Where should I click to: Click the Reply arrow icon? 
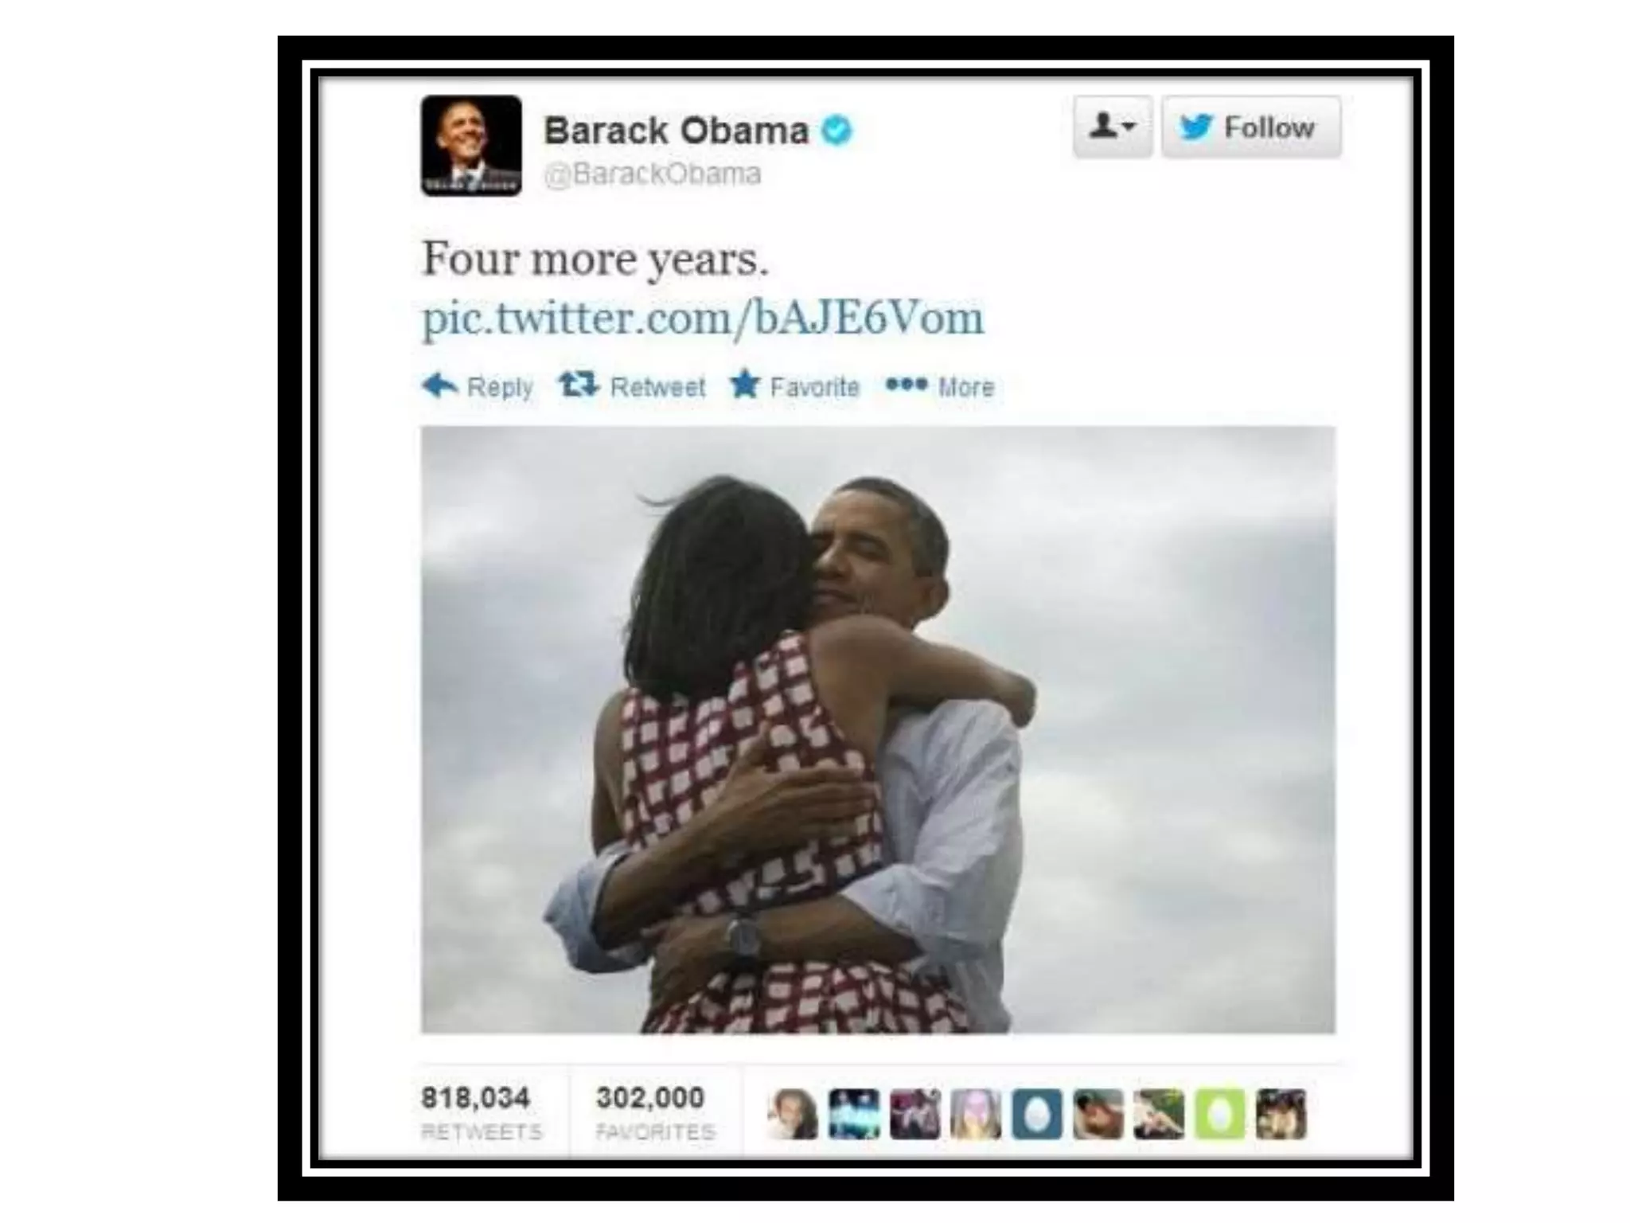[439, 385]
